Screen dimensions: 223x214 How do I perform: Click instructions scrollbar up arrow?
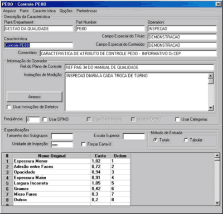point(211,76)
